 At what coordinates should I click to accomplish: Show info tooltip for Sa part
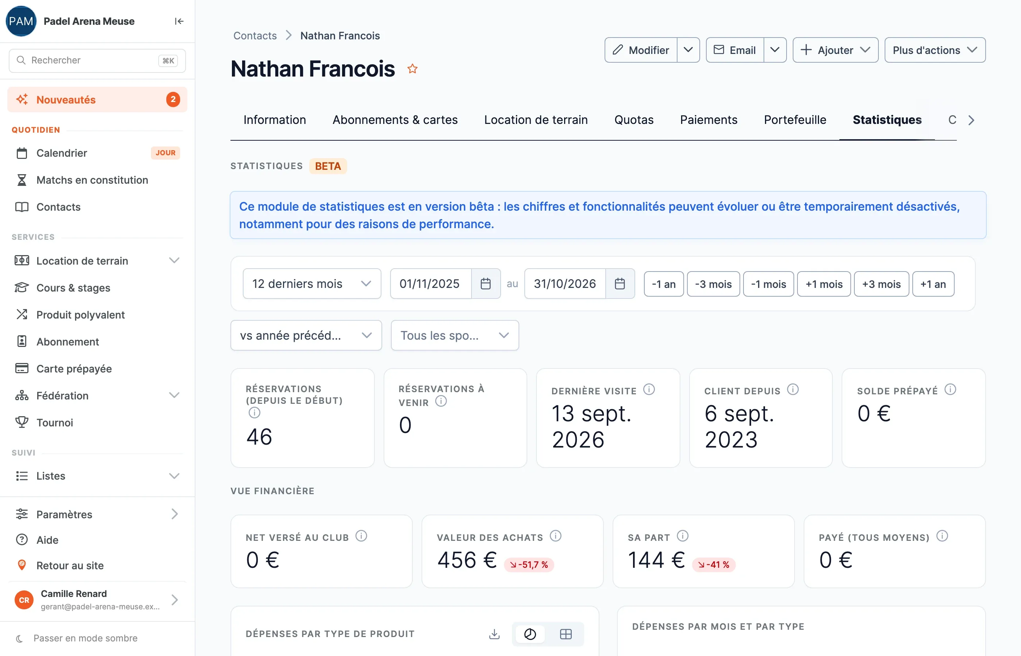coord(683,536)
